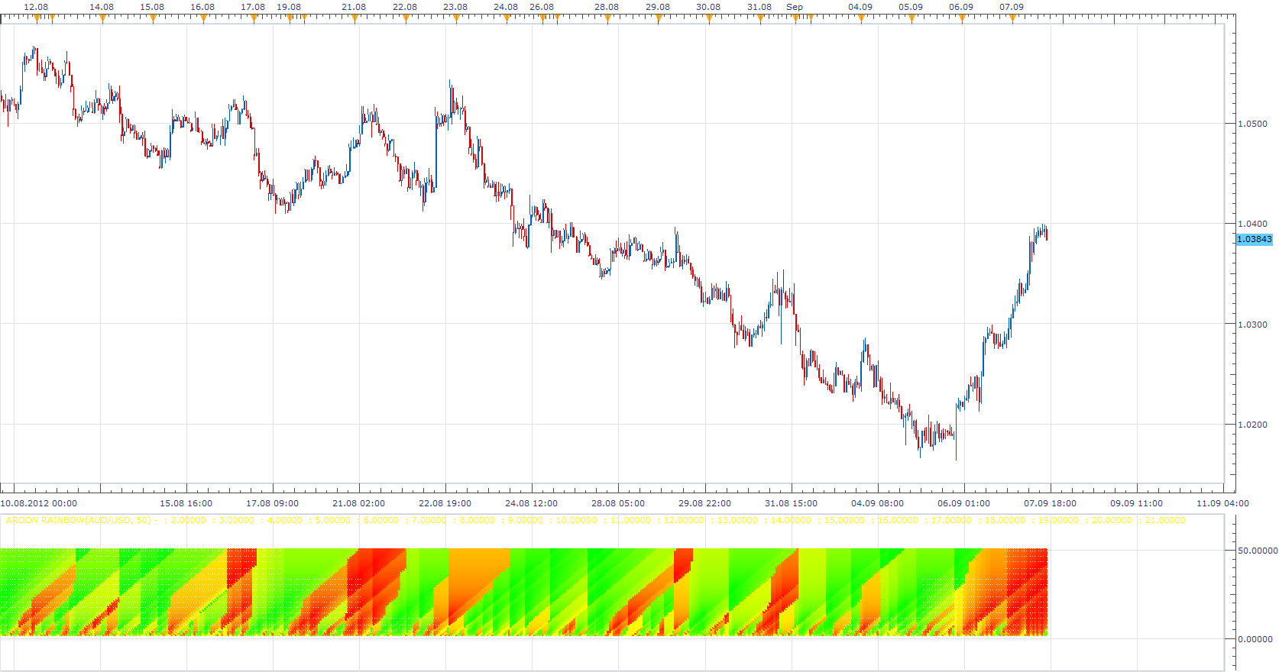Click the 24.08 12:00 time axis label
This screenshot has height=672, width=1279.
point(531,503)
